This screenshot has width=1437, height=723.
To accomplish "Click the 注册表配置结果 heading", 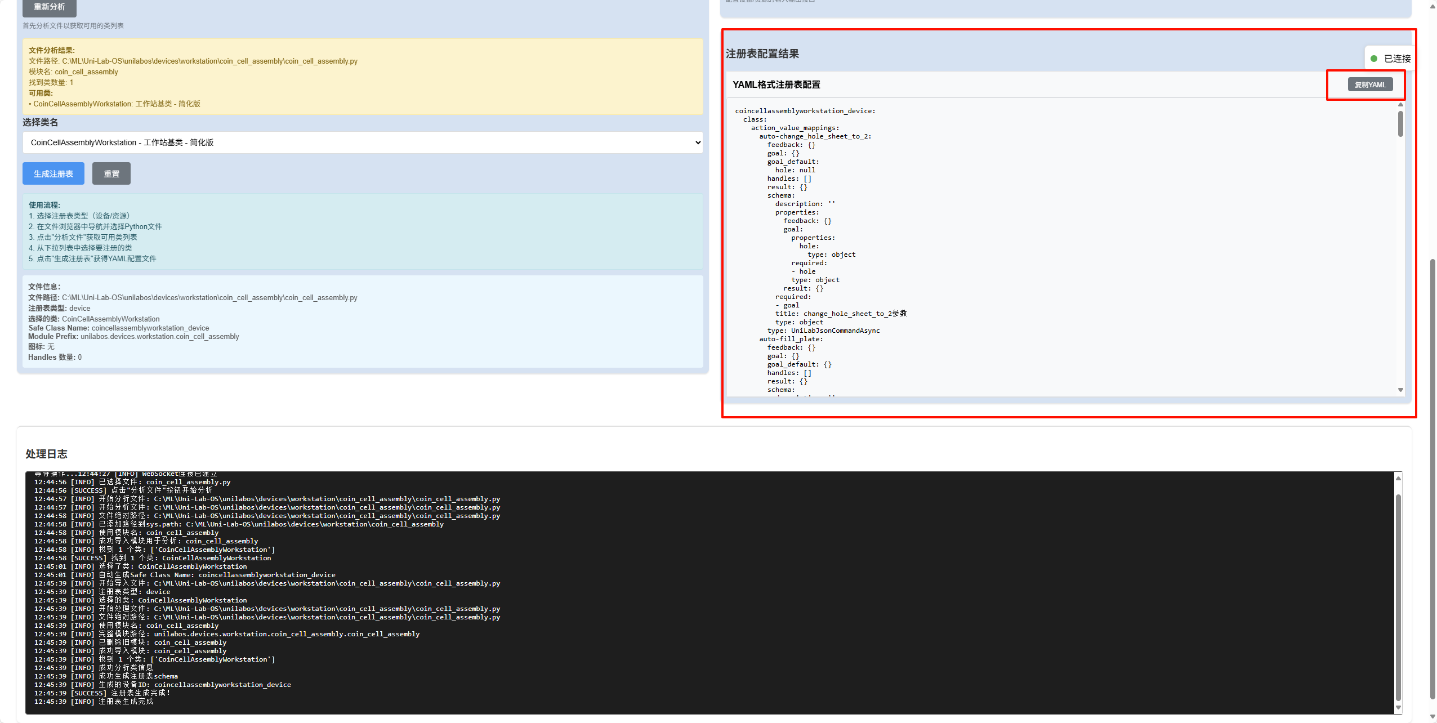I will 762,54.
